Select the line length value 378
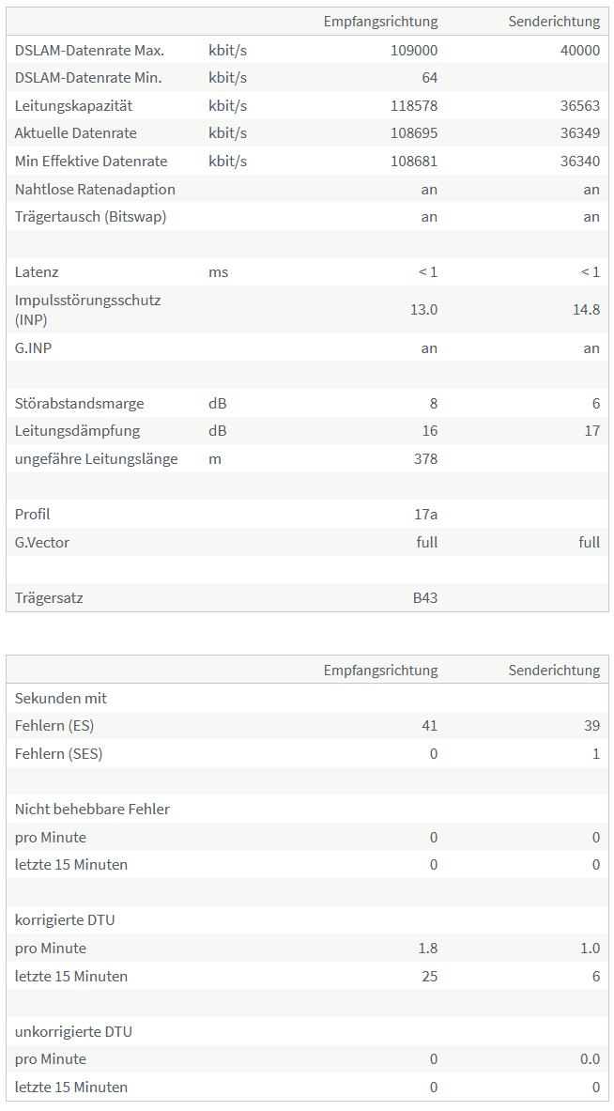The width and height of the screenshot is (614, 1111). click(x=425, y=459)
